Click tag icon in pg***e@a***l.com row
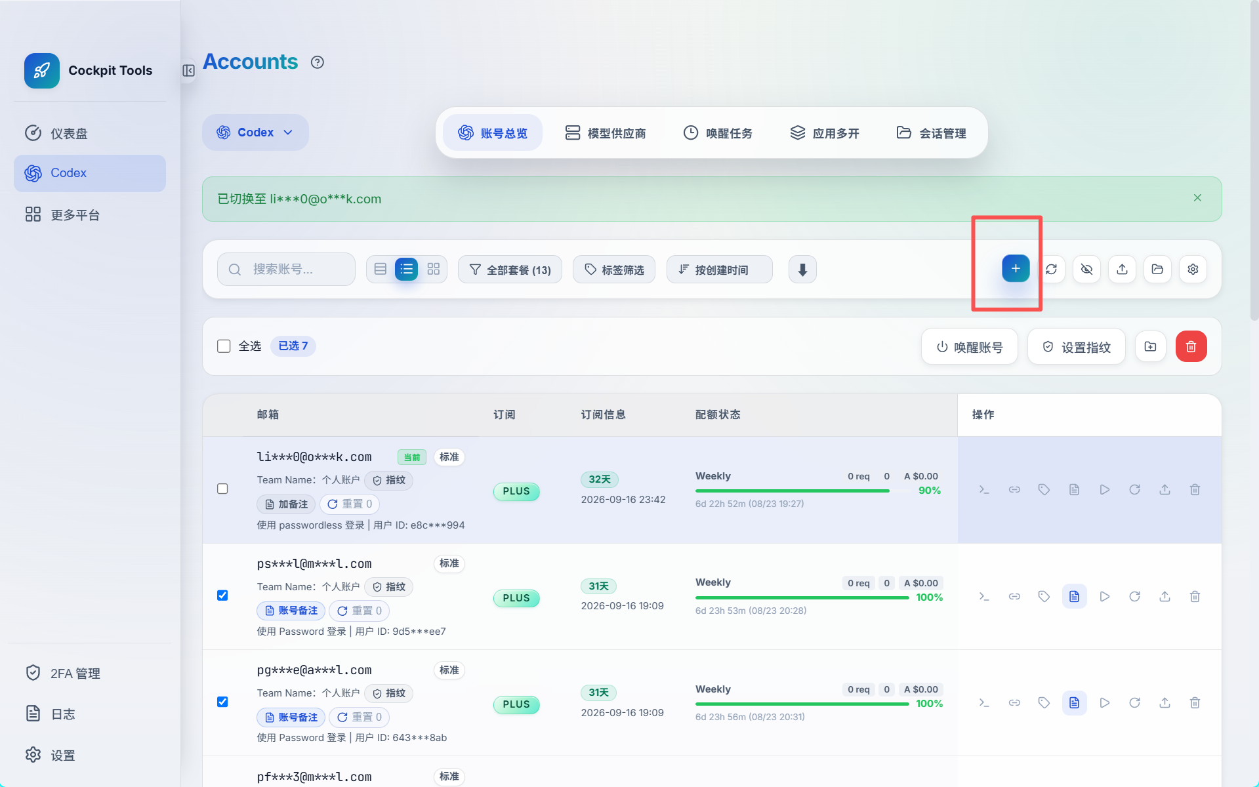The height and width of the screenshot is (787, 1259). click(x=1044, y=703)
